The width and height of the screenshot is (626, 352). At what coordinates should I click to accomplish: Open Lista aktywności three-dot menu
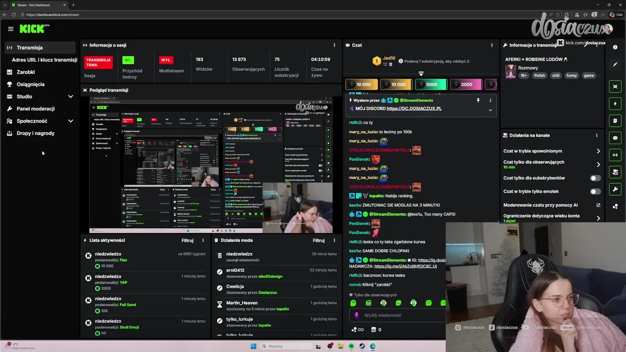pos(203,241)
